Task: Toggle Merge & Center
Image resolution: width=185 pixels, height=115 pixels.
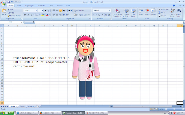Action: click(x=82, y=15)
